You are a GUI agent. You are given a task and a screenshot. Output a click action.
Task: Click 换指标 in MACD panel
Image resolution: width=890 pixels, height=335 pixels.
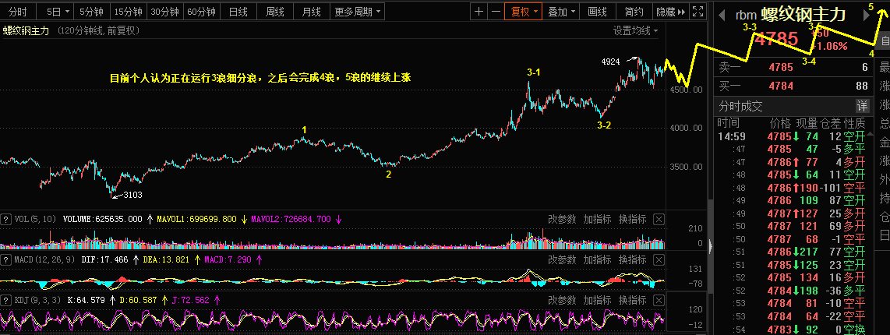point(632,259)
